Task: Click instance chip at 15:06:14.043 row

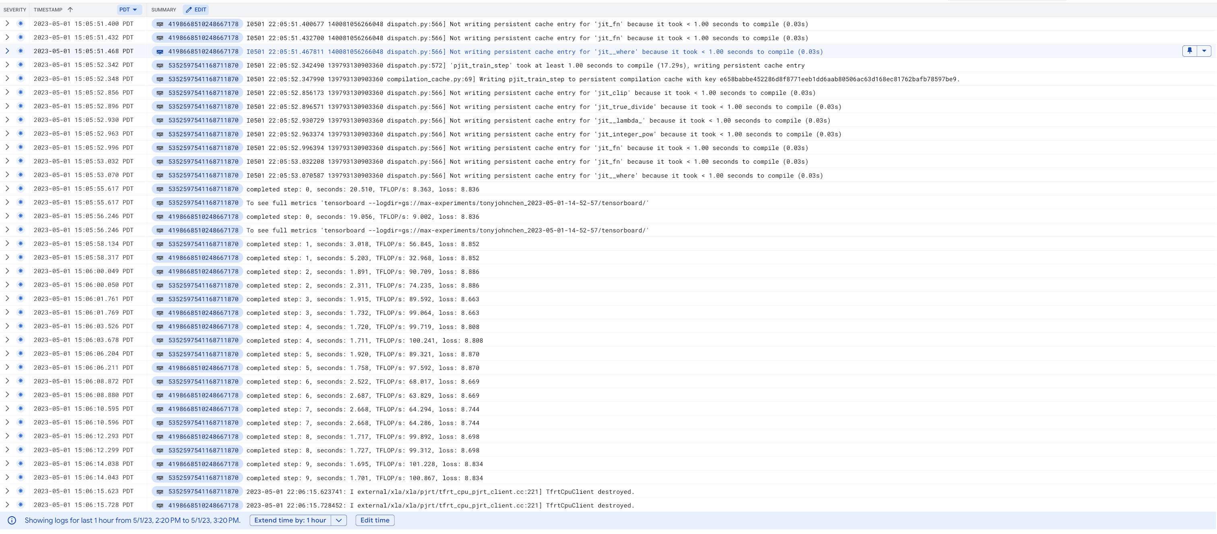Action: [x=198, y=478]
